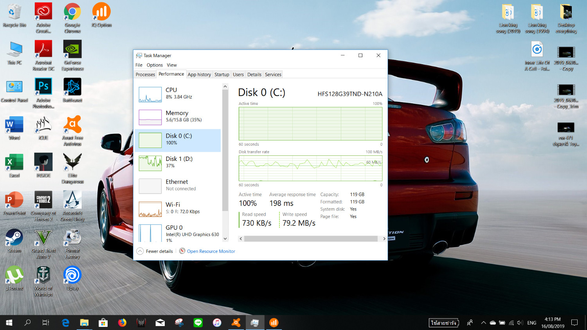This screenshot has height=330, width=587.
Task: Select Uplay desktop icon
Action: tap(72, 279)
